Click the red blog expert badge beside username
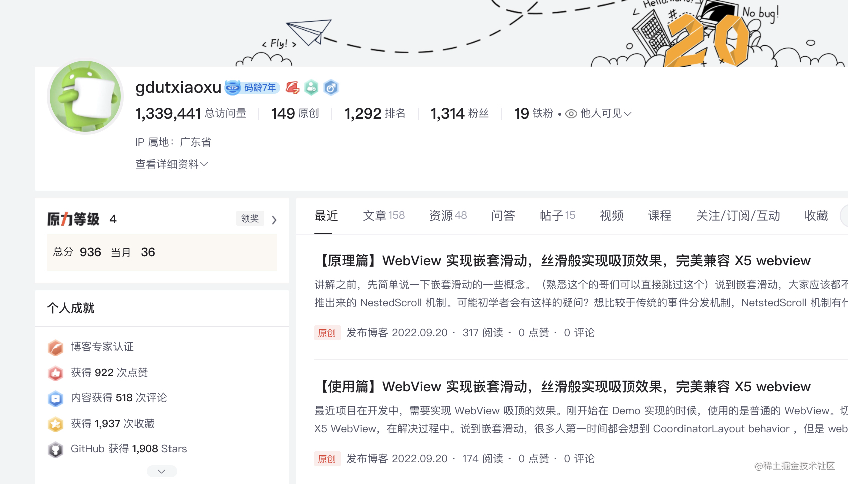 [293, 88]
